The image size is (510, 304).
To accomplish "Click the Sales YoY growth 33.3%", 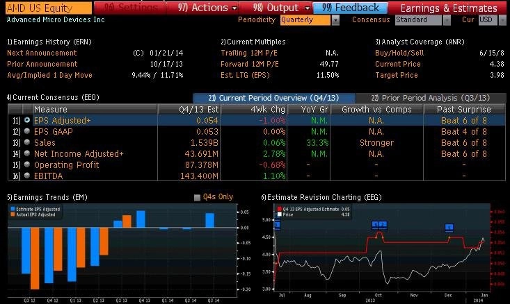I will tap(317, 142).
